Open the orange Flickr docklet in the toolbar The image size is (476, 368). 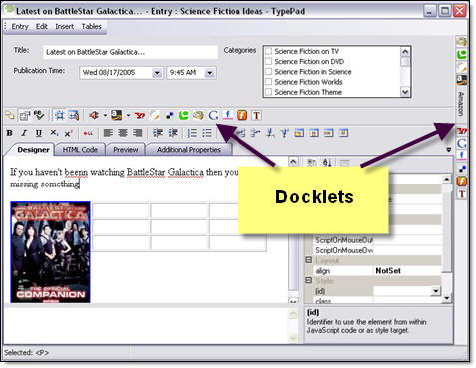coord(242,115)
